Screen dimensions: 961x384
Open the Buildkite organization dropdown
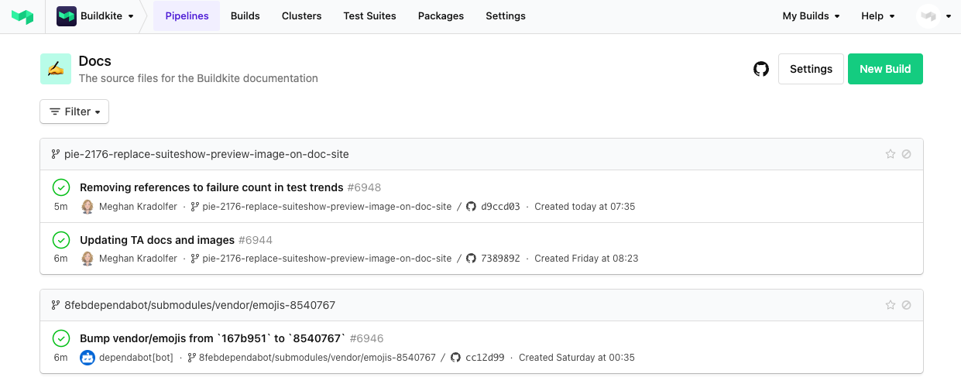95,15
